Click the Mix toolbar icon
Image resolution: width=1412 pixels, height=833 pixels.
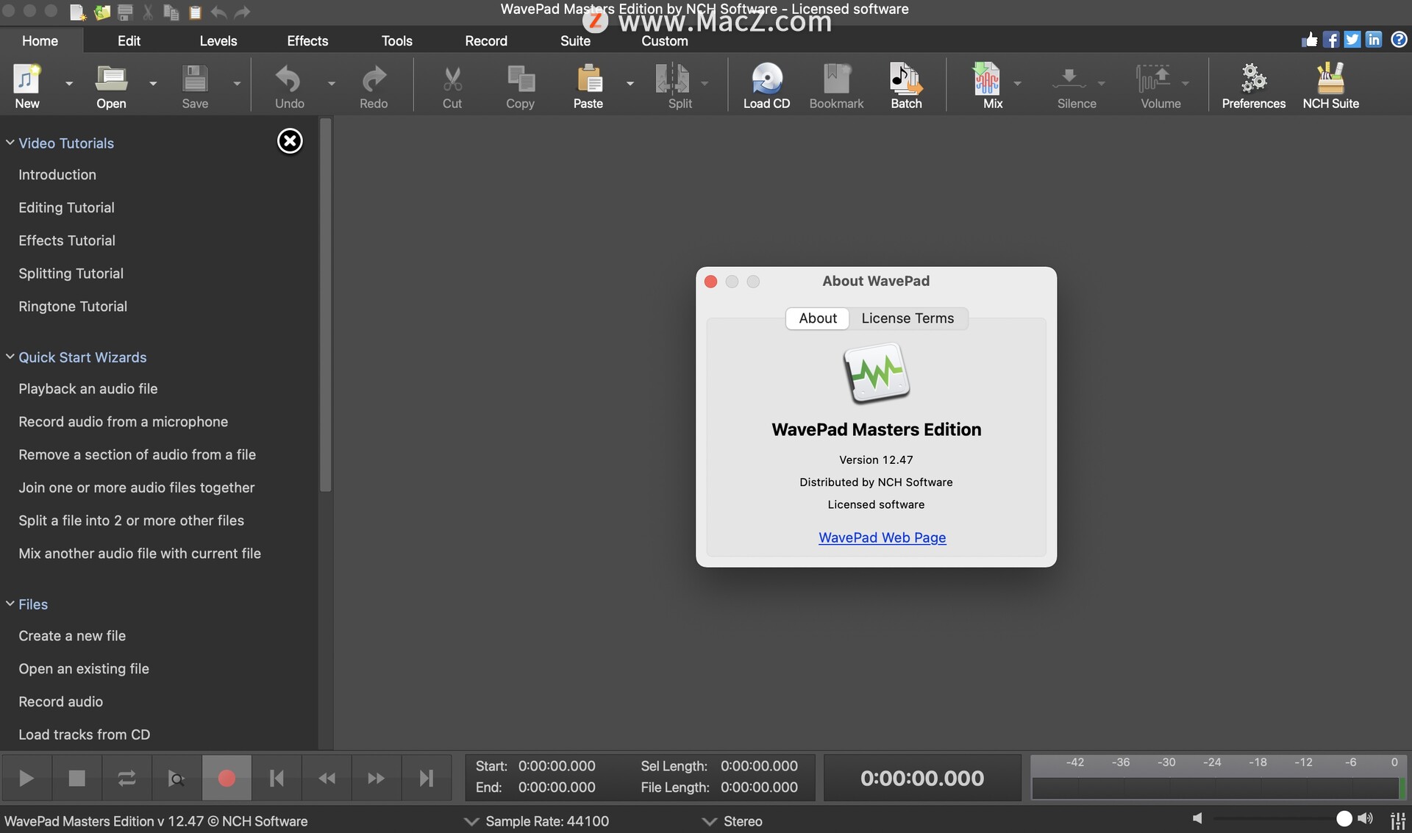987,79
